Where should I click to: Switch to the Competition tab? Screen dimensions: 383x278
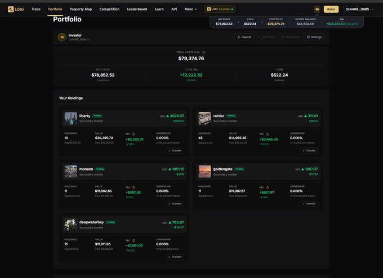(x=109, y=9)
